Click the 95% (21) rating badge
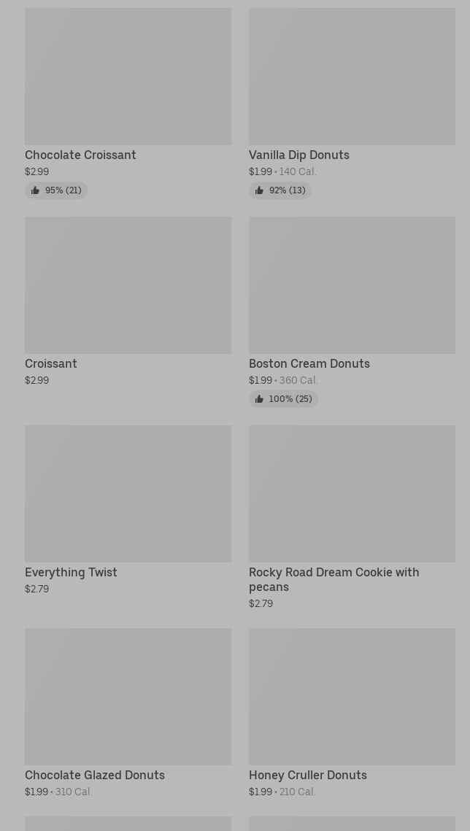This screenshot has width=470, height=831. coord(56,191)
